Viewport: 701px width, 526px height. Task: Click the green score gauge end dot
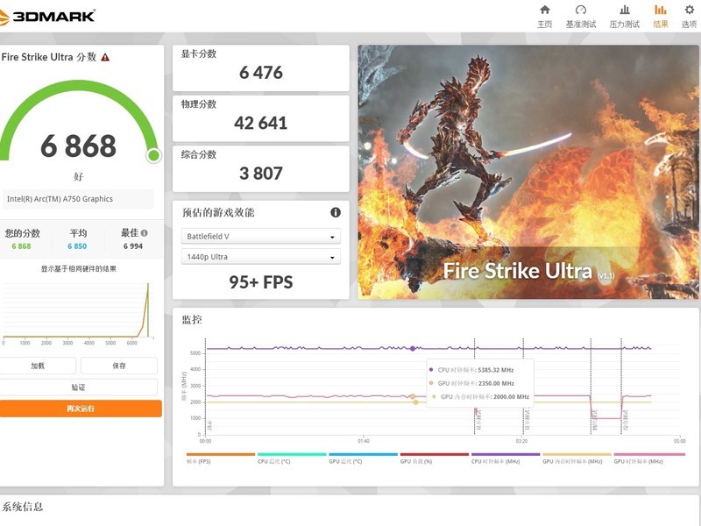pos(153,155)
